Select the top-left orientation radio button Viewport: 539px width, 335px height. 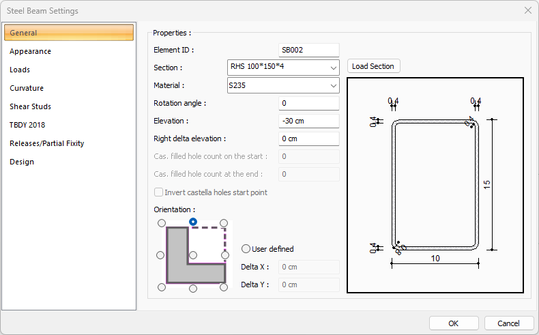161,222
